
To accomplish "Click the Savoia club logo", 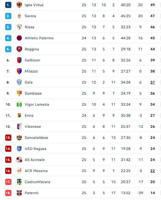I will (x=19, y=16).
